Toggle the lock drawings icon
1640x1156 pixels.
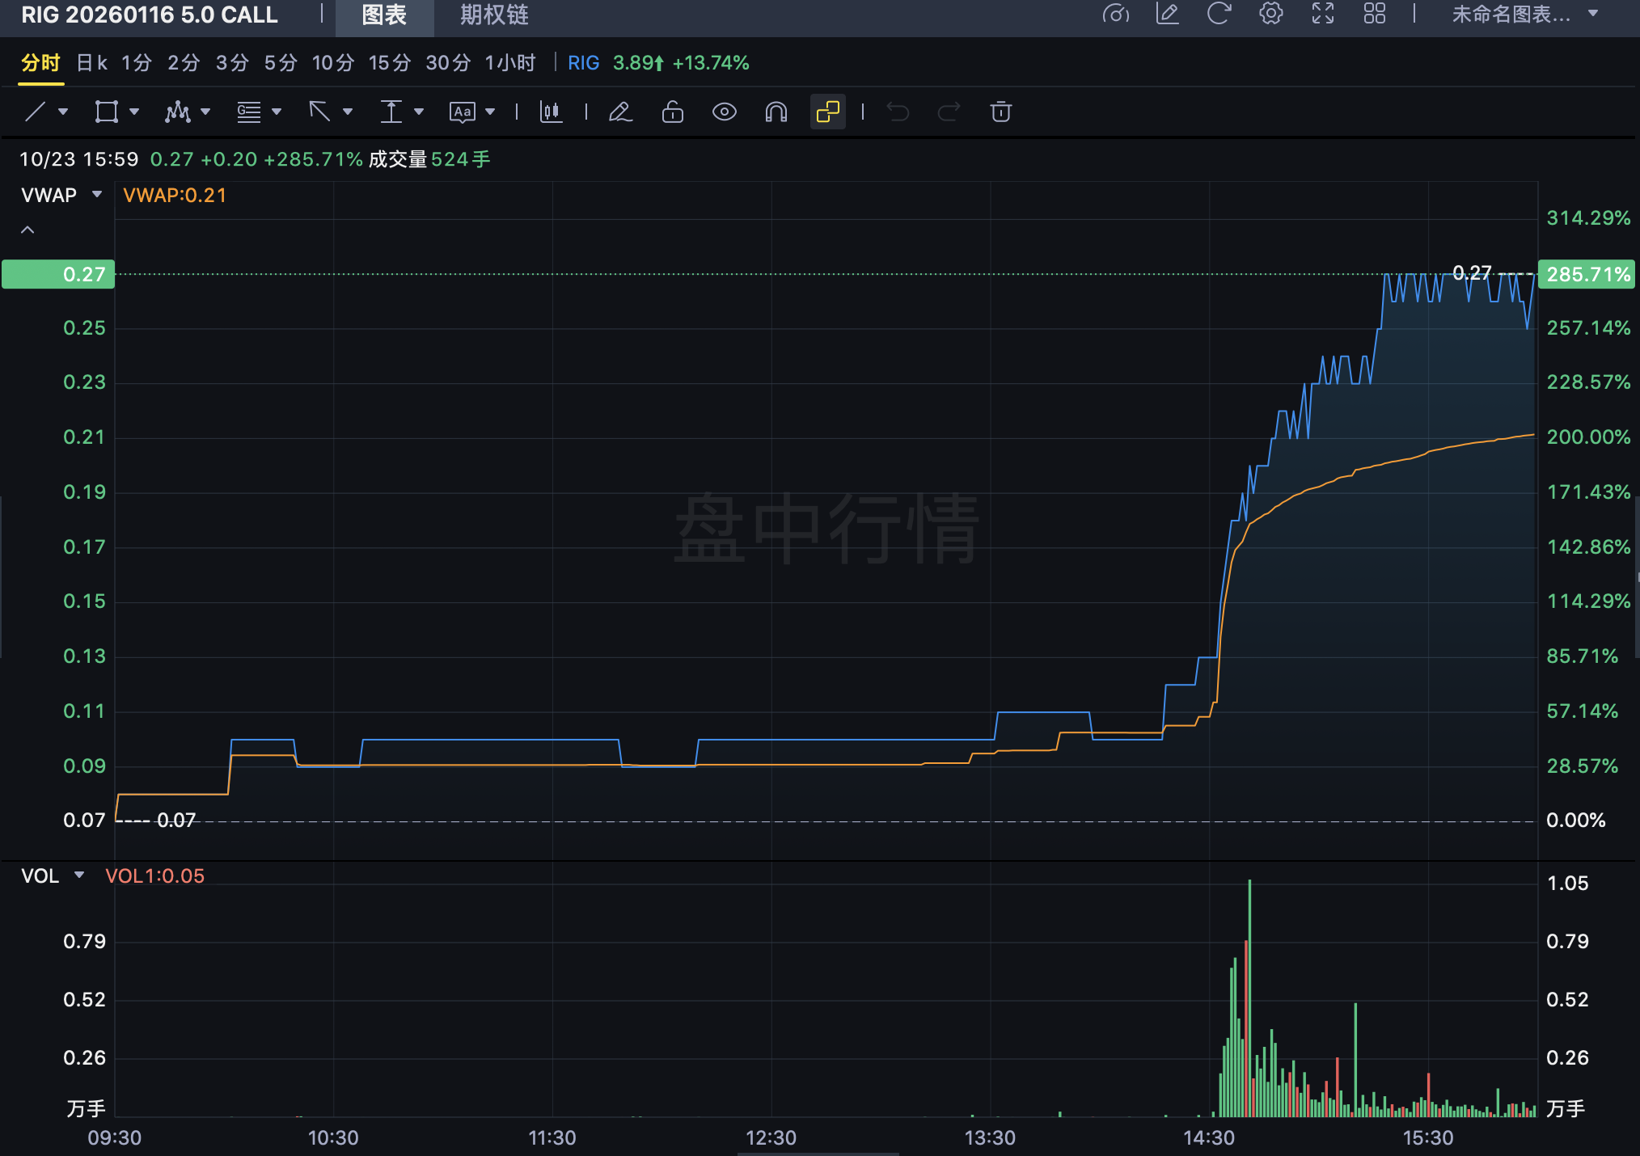pos(672,112)
